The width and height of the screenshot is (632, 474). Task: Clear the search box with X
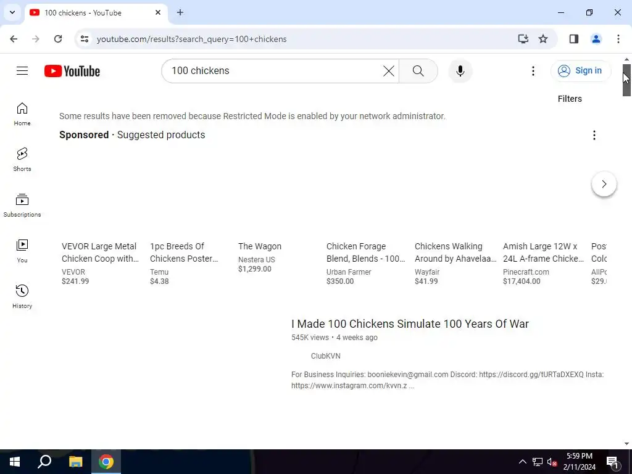coord(389,71)
